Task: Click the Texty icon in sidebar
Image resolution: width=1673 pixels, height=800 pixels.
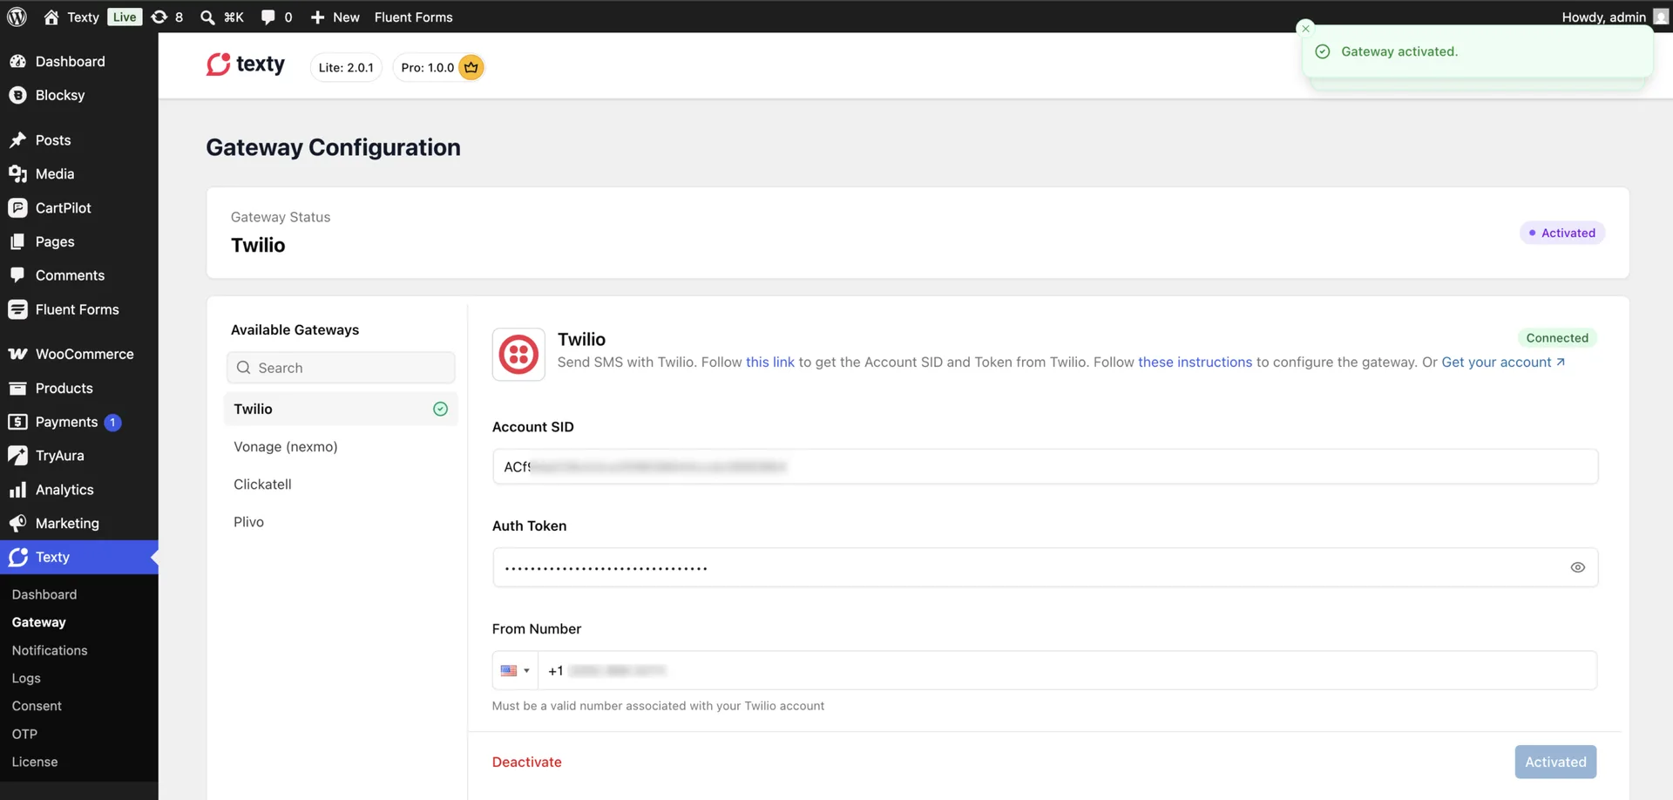Action: coord(18,557)
